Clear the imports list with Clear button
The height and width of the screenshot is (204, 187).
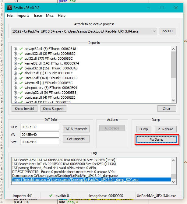[x=167, y=109]
